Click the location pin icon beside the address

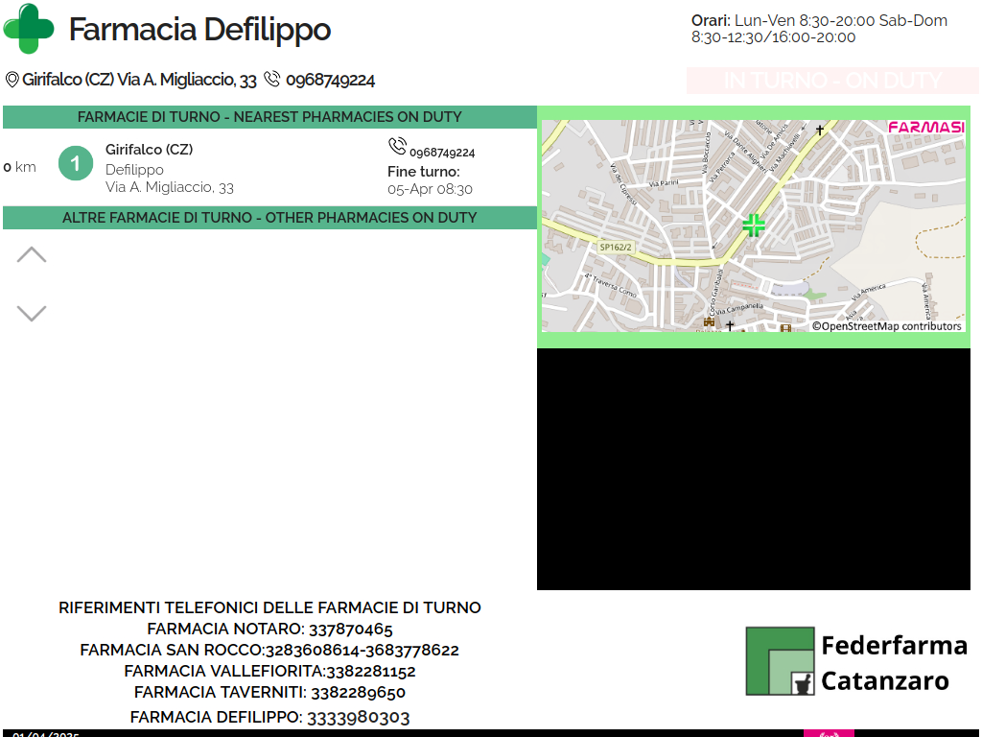(12, 80)
